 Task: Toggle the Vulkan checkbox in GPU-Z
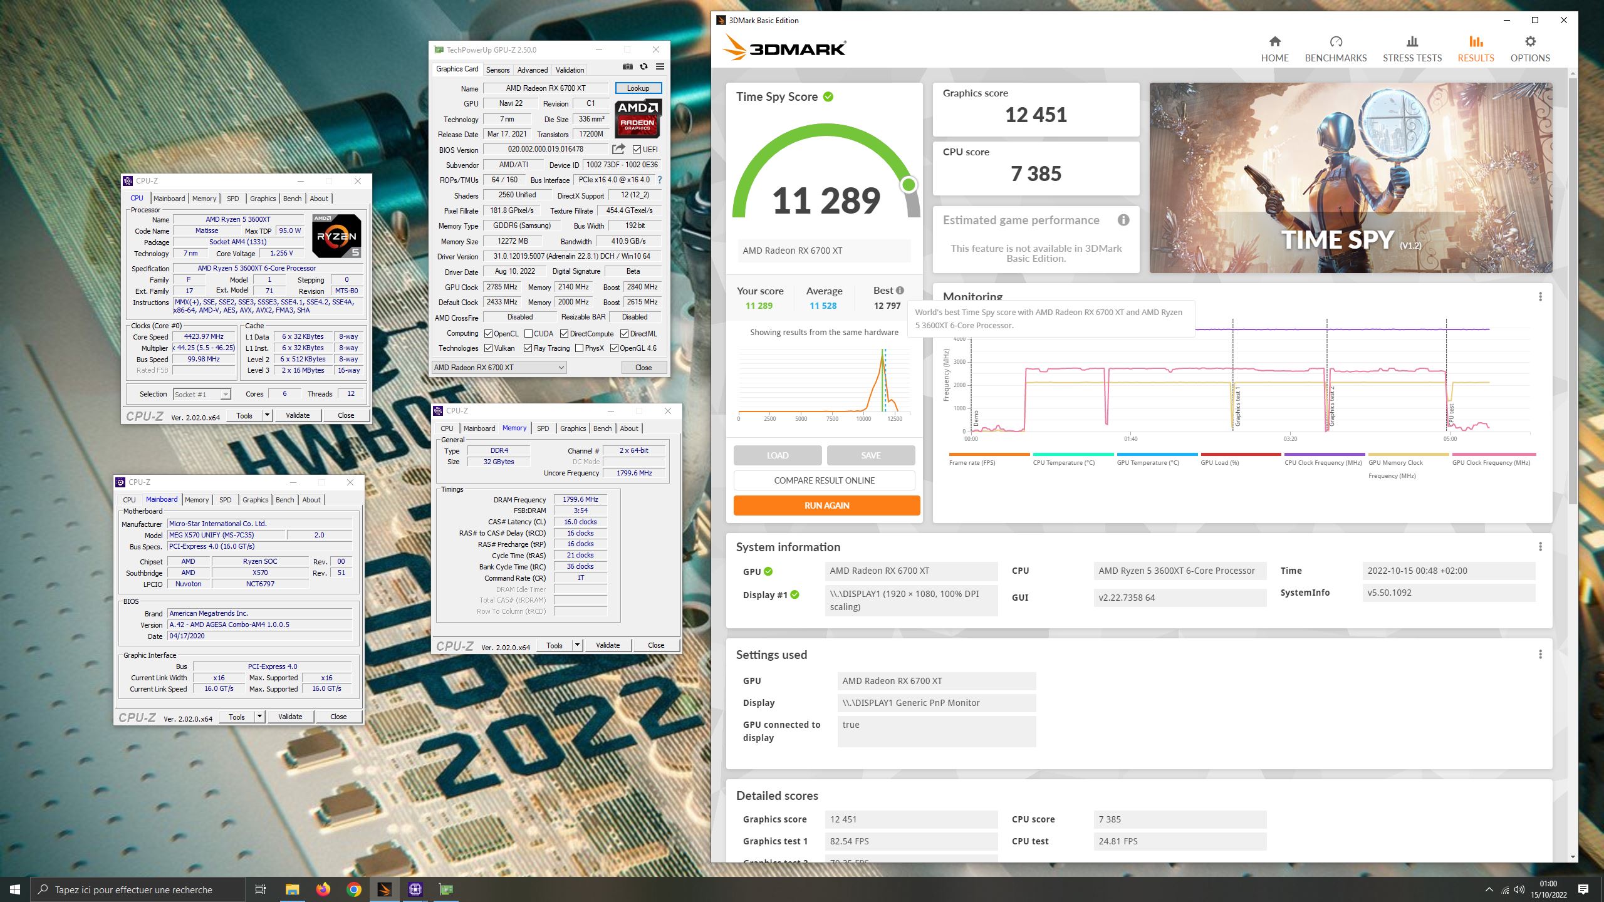point(488,348)
